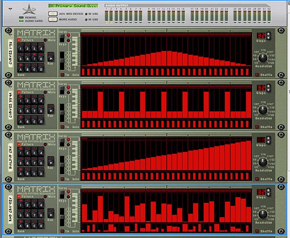This screenshot has height=238, width=290.
Task: Select pattern 6 on CURVES 33-64
Action: coord(27,110)
